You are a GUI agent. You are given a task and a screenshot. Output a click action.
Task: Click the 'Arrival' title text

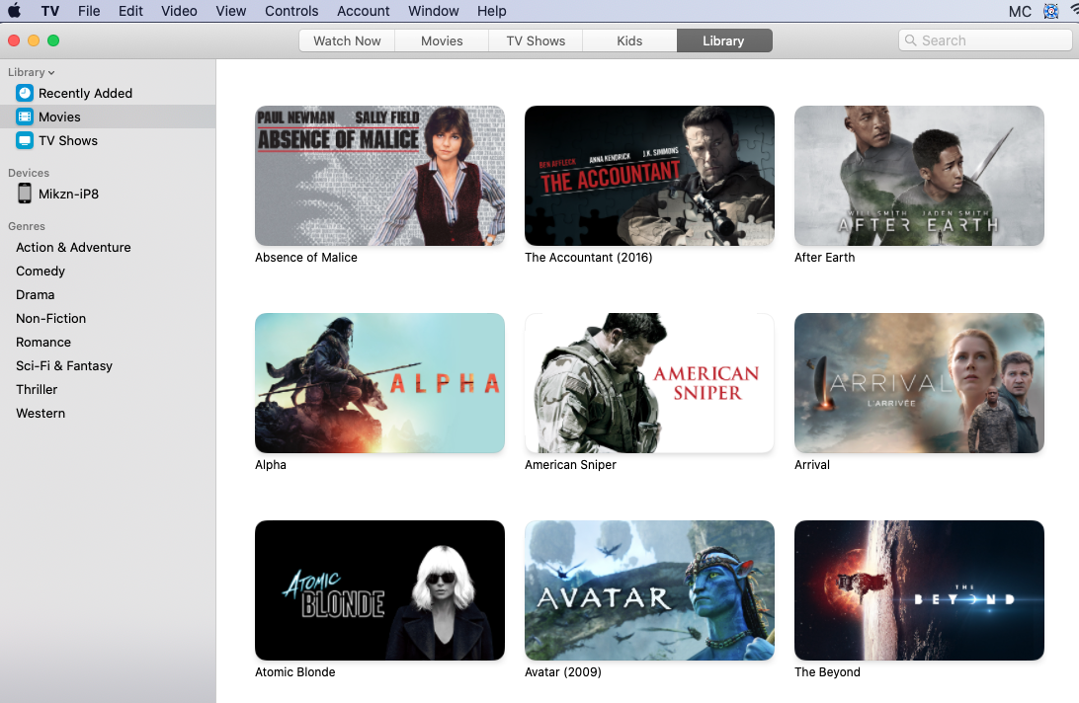[x=812, y=465]
